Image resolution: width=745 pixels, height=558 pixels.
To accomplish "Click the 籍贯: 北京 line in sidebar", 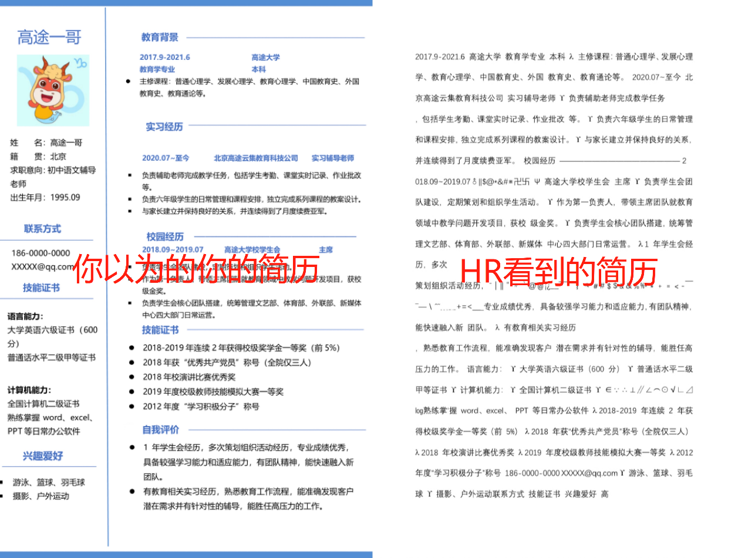I will (x=38, y=157).
